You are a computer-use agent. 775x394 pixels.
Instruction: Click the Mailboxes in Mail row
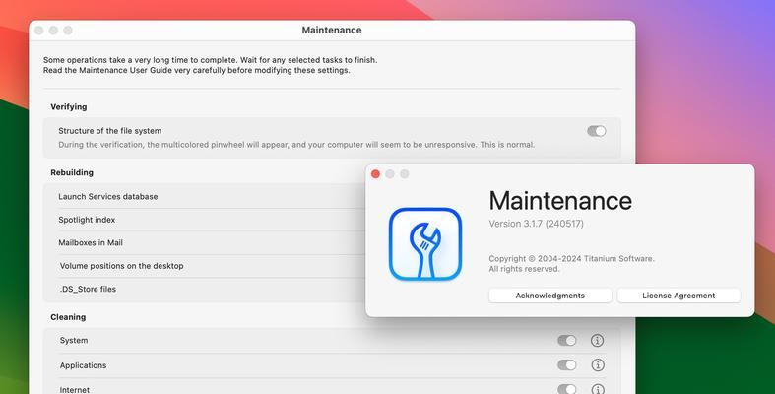[204, 242]
